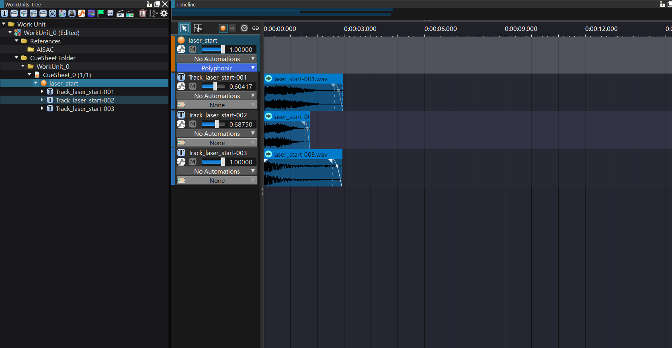
Task: Open No Automations dropdown on Track_laser_start-002
Action: tap(217, 133)
